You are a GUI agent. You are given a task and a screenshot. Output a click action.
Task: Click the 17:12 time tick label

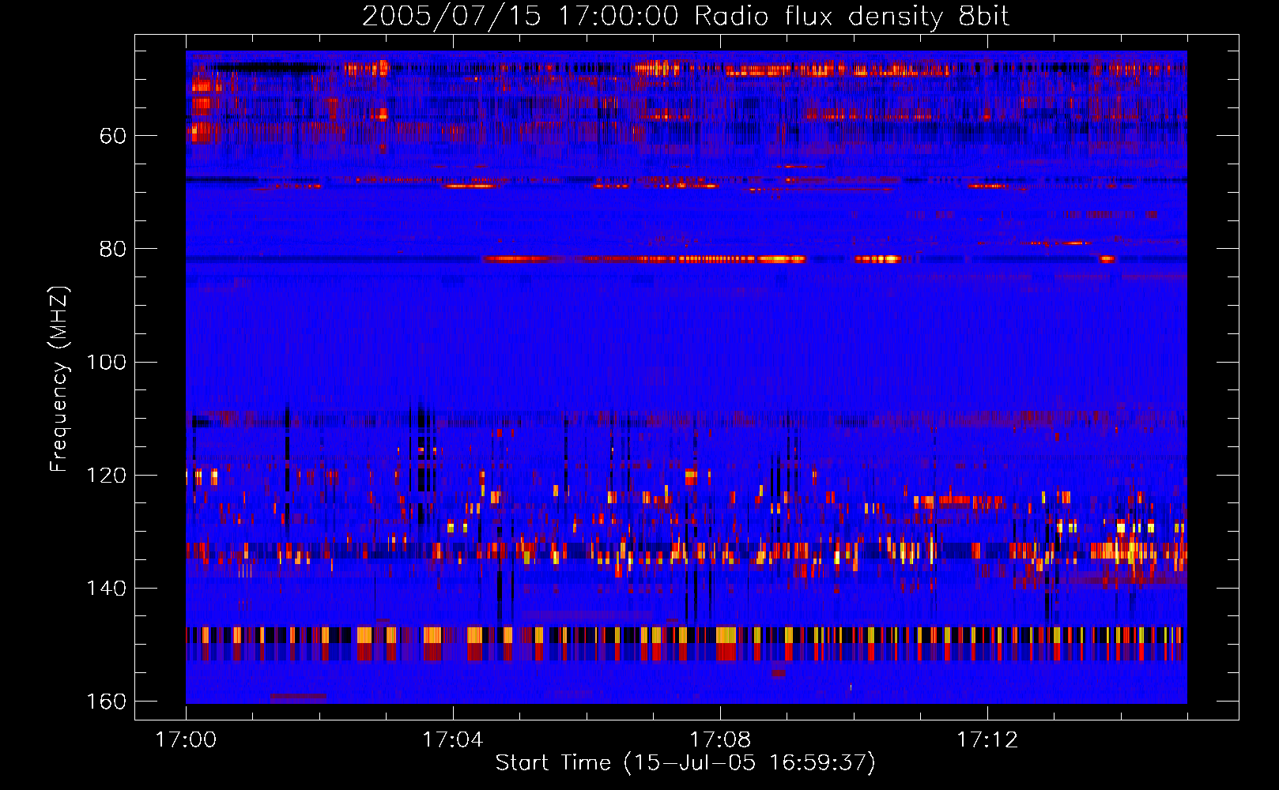coord(987,740)
